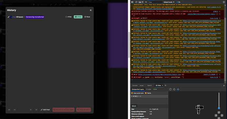Select the highlighted side-by-side HTML view
This screenshot has height=119, width=227.
pos(78,17)
